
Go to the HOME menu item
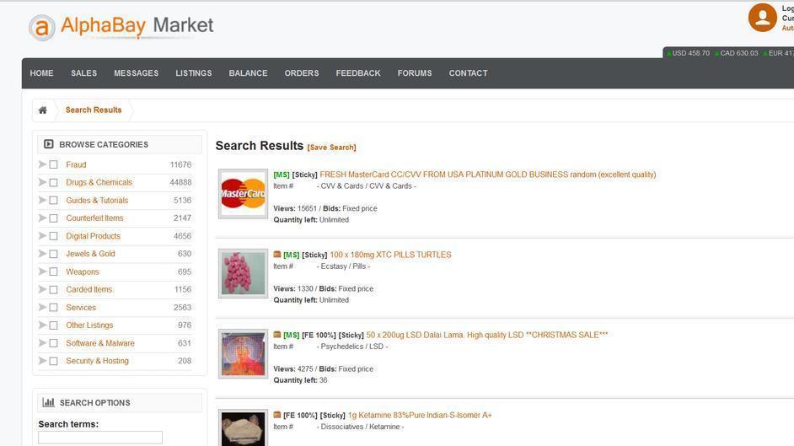coord(41,73)
